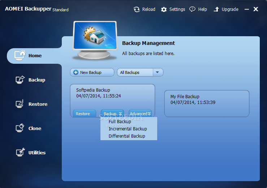
Task: Select the My File Backup card
Action: coord(207,104)
